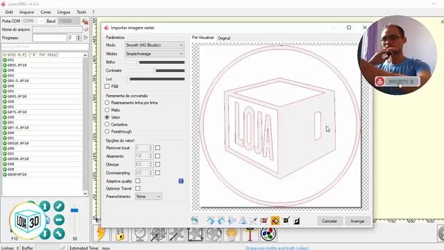Viewport: 444px width, 250px height.
Task: Enable the Otimizar checkbox
Action: (x=157, y=164)
